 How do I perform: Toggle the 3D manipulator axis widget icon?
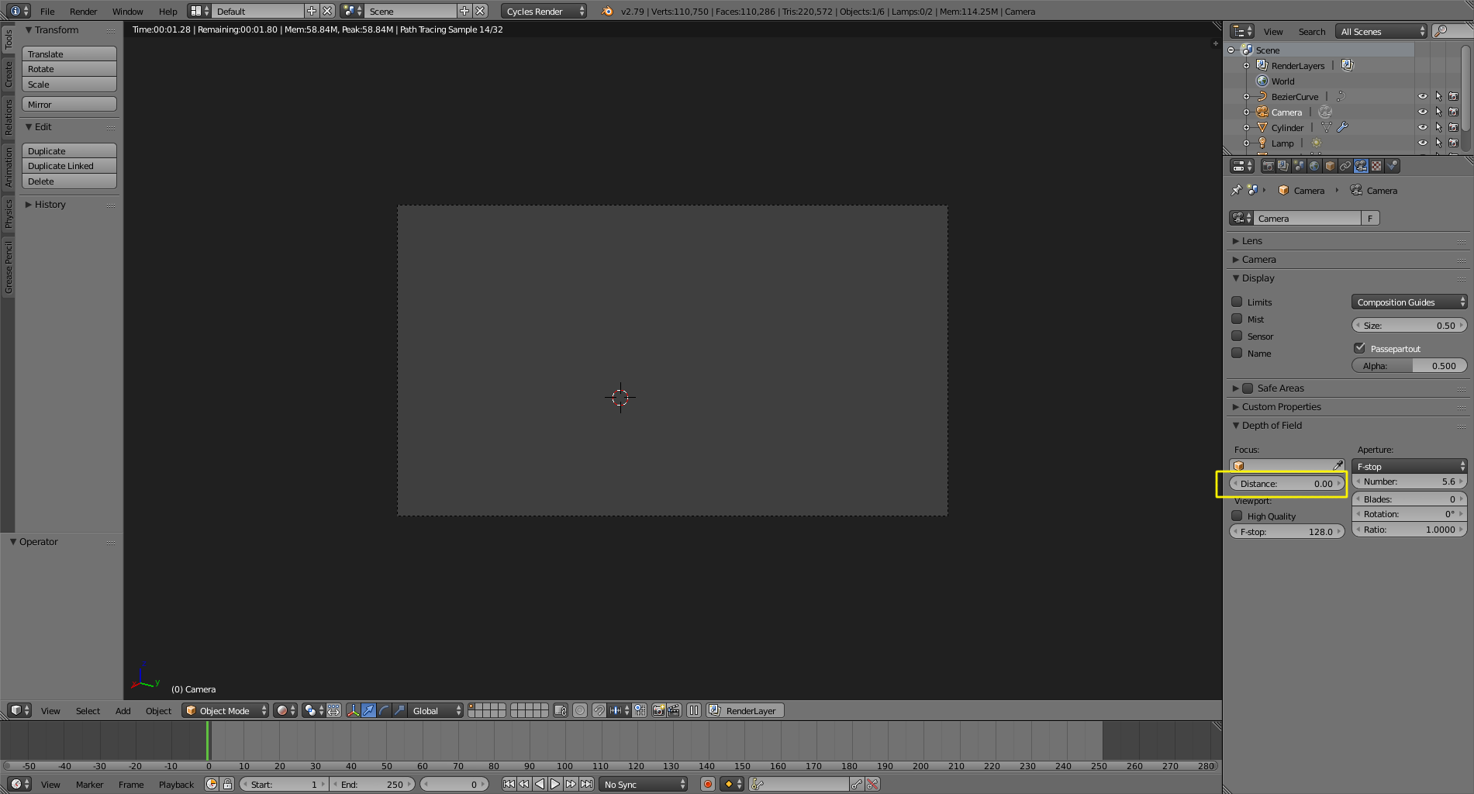(x=353, y=710)
